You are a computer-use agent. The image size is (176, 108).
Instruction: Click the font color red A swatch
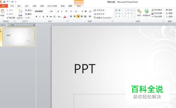65,16
